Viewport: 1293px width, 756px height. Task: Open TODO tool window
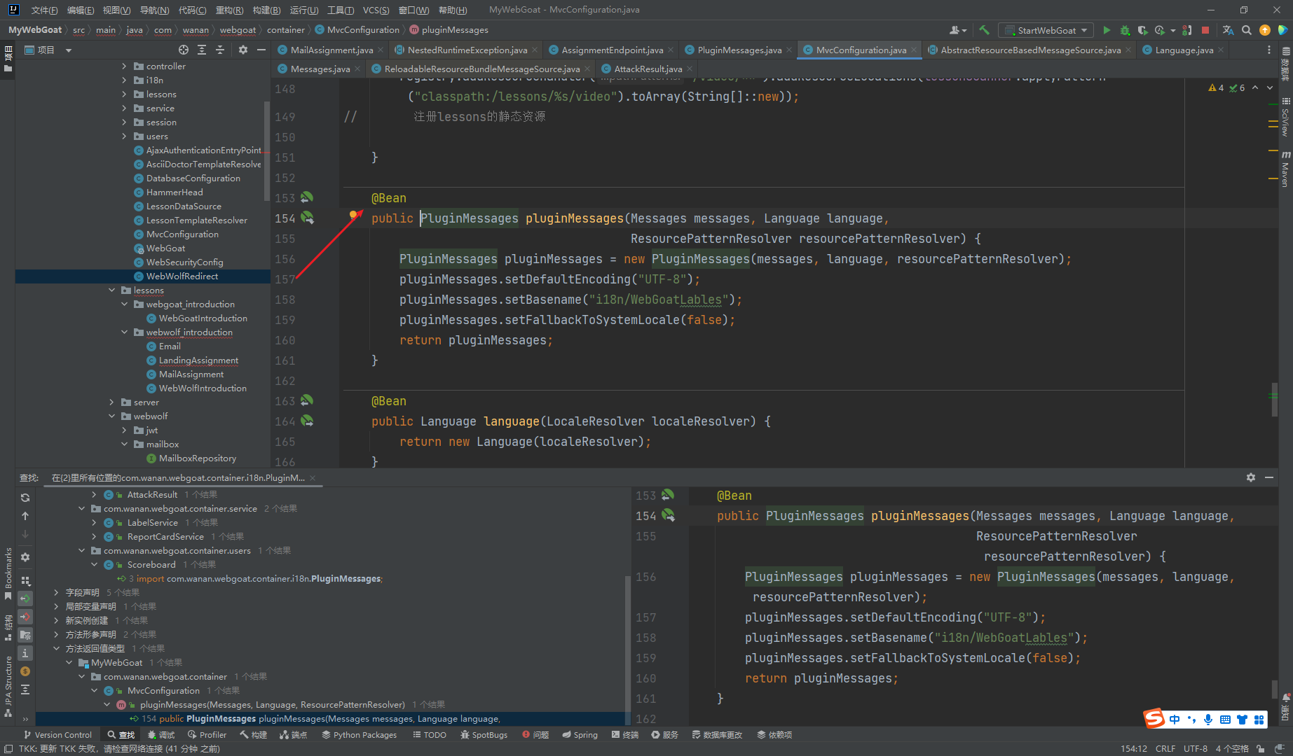coord(429,735)
